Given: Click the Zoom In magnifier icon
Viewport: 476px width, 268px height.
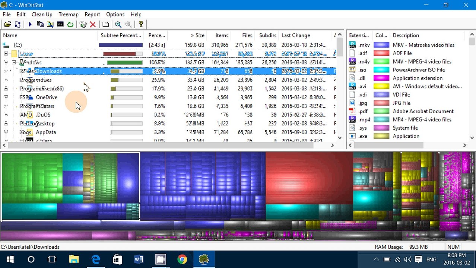Looking at the screenshot, I should 118,24.
